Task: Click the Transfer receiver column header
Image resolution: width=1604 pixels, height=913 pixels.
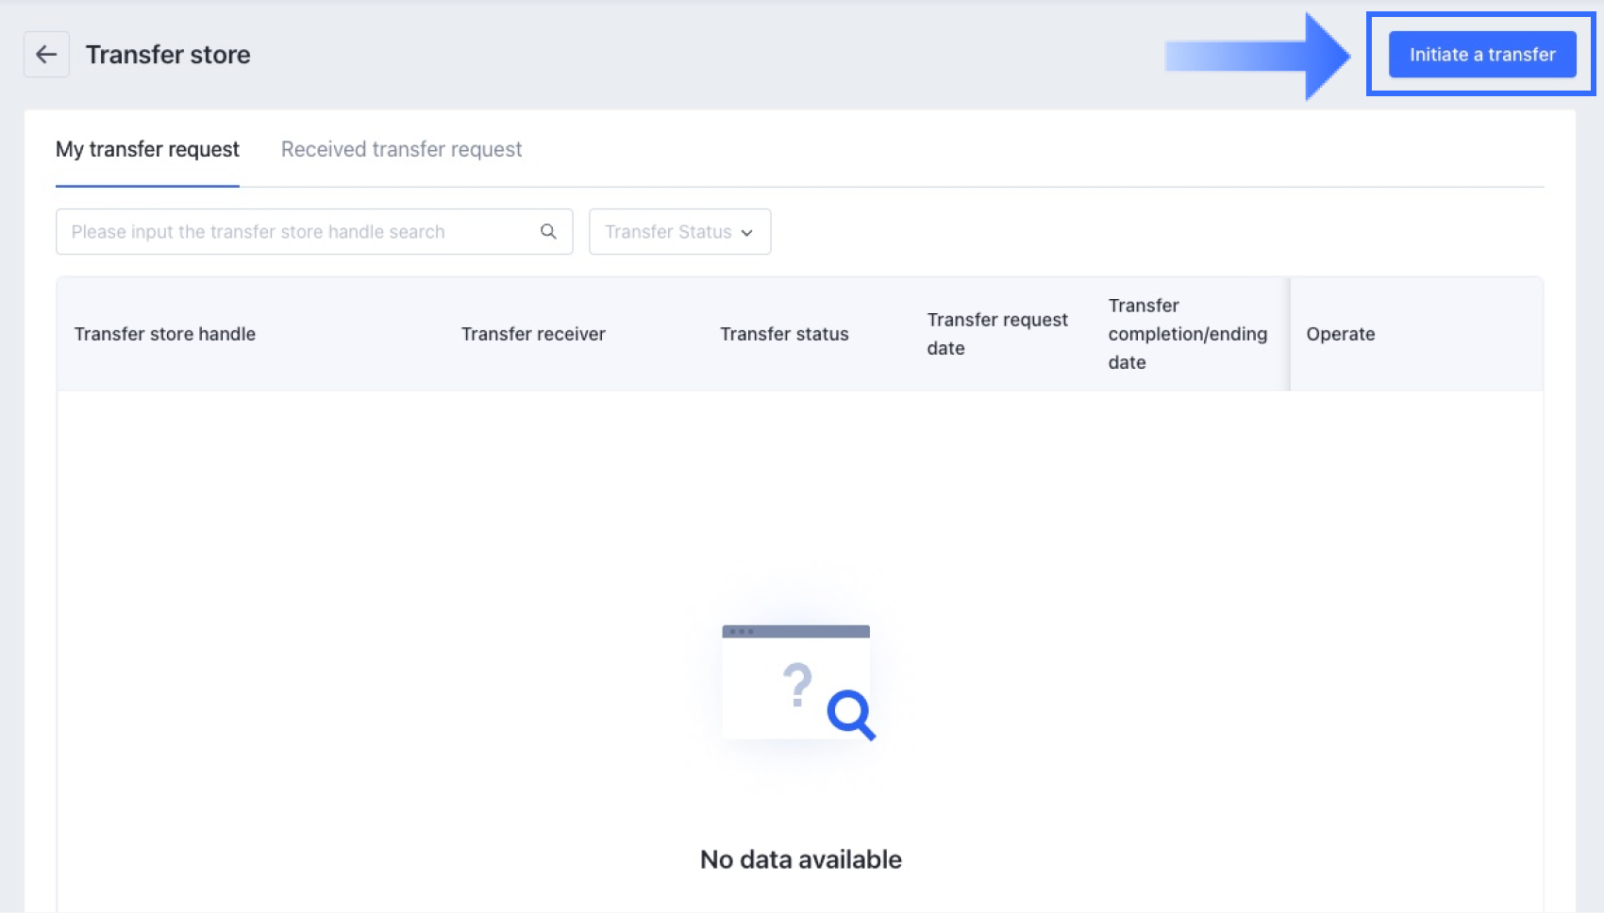Action: coord(533,334)
